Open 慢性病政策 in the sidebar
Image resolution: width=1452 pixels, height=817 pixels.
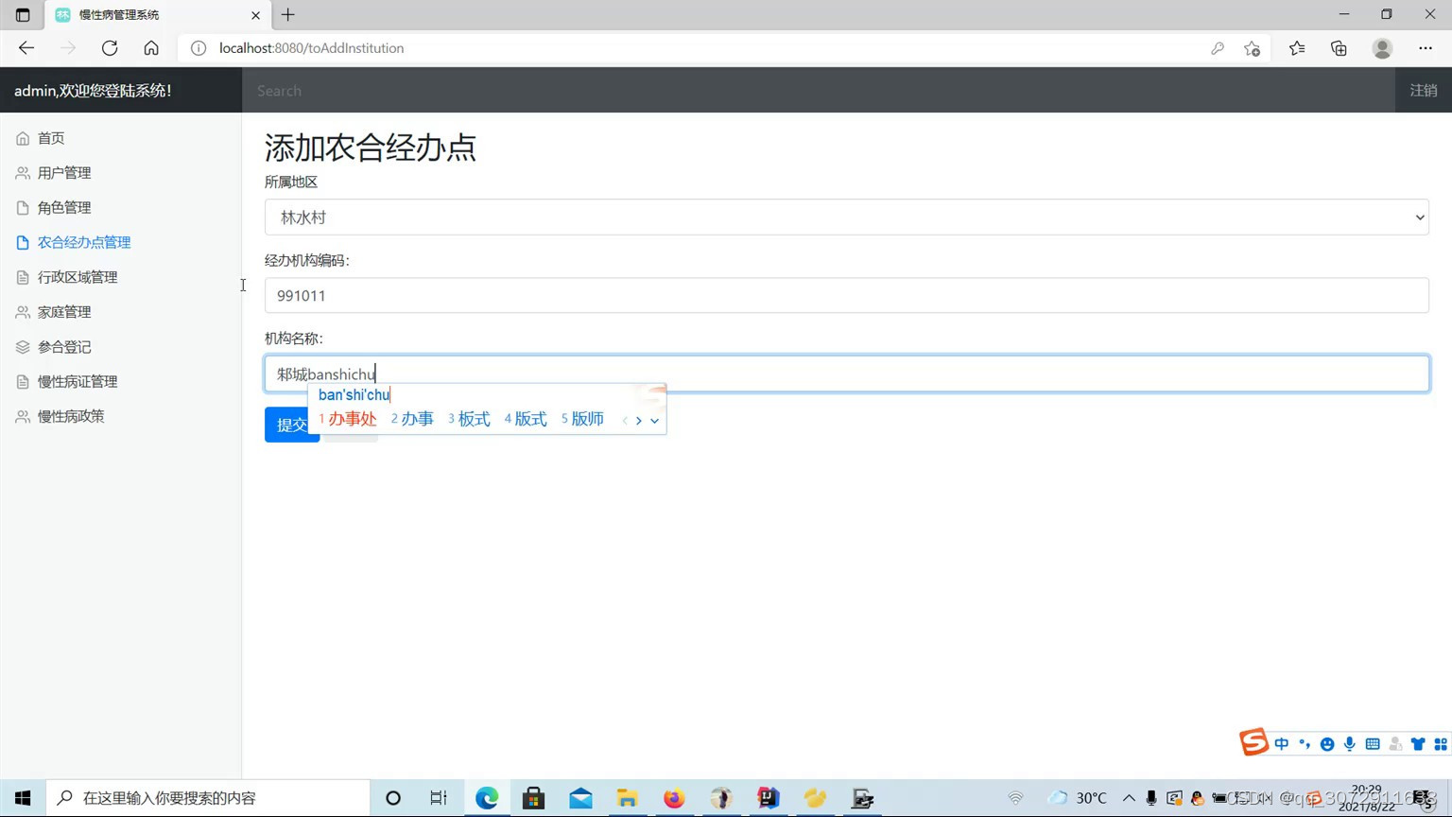[71, 416]
